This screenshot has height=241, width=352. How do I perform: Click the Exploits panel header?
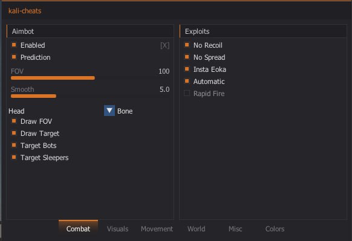(263, 31)
